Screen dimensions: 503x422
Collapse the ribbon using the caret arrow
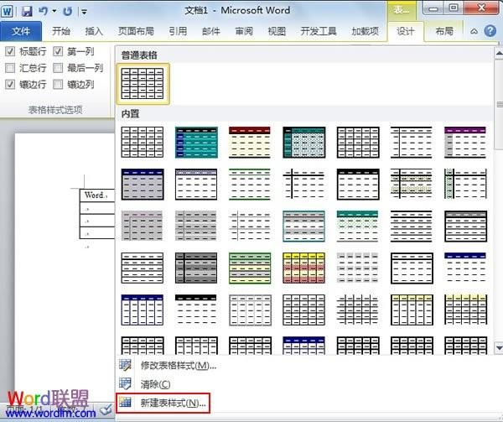(x=474, y=32)
